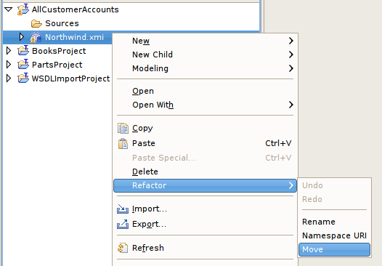Open the New Child submenu arrow
Image resolution: width=382 pixels, height=266 pixels.
pyautogui.click(x=290, y=55)
